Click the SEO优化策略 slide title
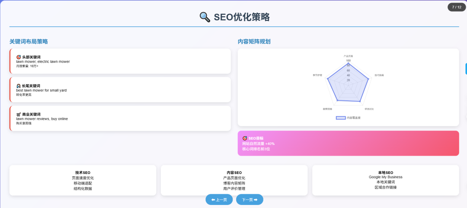467x208 pixels. click(x=242, y=17)
